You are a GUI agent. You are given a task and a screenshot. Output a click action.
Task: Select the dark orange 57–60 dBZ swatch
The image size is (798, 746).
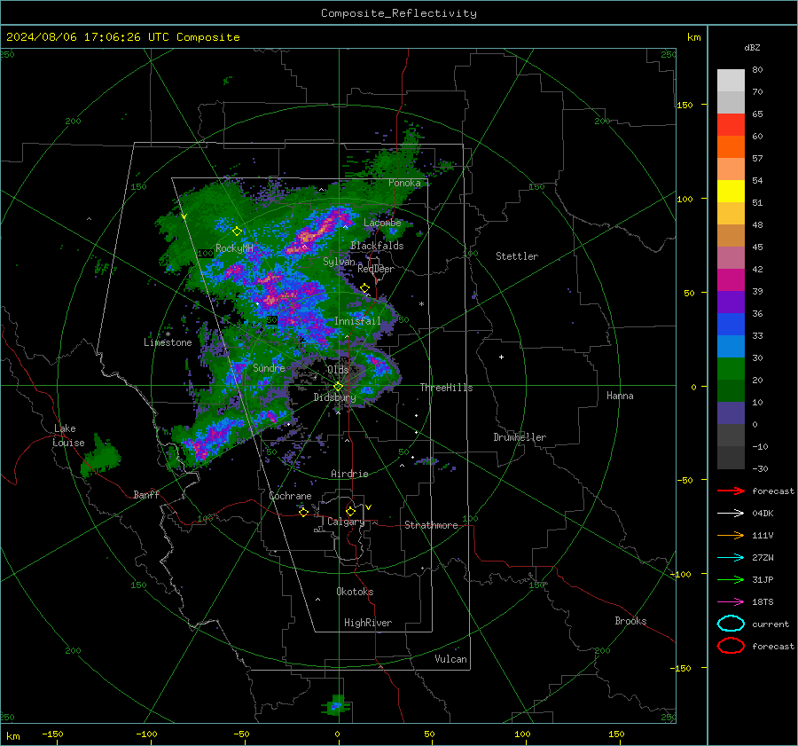pyautogui.click(x=731, y=147)
